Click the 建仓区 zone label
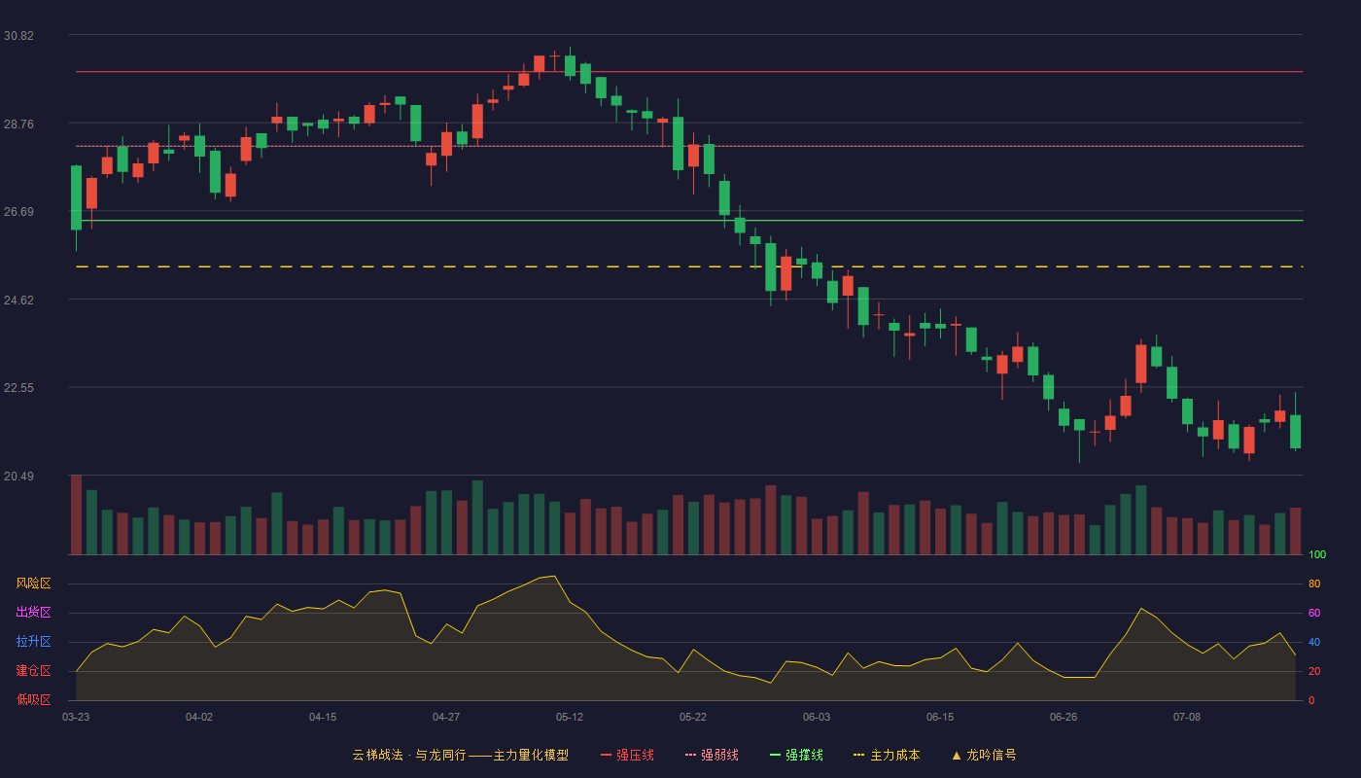Viewport: 1361px width, 778px height. coord(33,671)
